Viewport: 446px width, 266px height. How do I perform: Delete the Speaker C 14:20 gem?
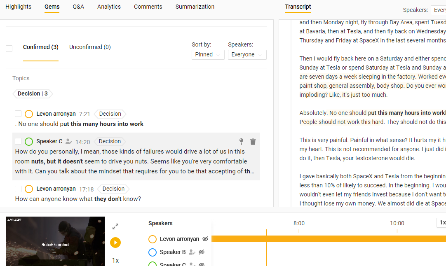[253, 142]
